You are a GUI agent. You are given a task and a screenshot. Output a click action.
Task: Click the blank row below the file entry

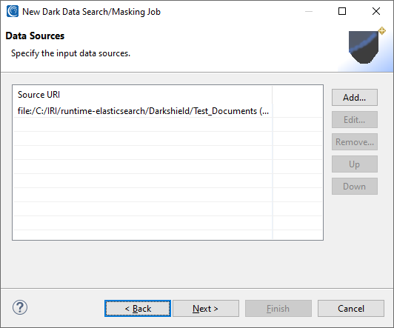(x=167, y=124)
